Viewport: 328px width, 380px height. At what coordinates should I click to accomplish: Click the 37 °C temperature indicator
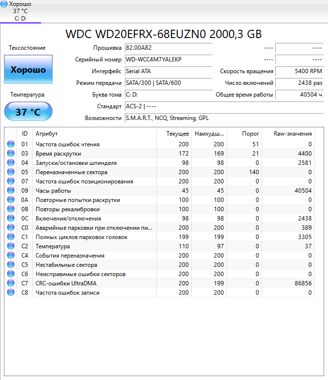pyautogui.click(x=28, y=112)
